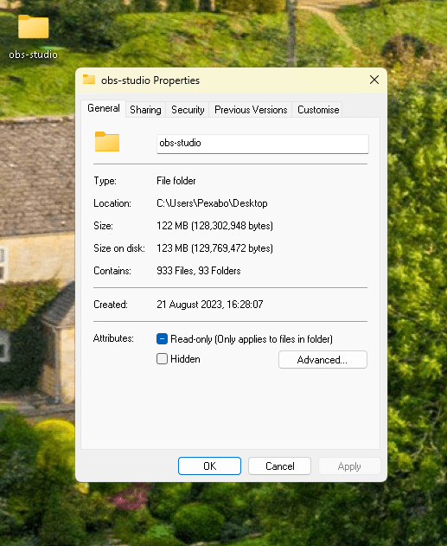Screen dimensions: 447x546
Task: Confirm with the OK button
Action: 209,466
